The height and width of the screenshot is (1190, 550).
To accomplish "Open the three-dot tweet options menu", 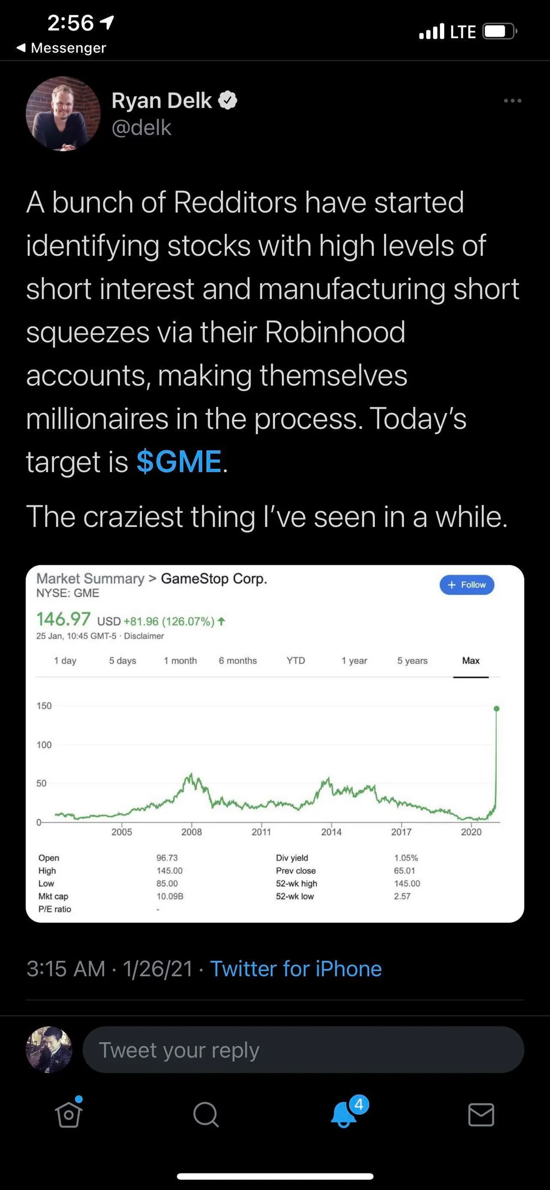I will (x=512, y=101).
